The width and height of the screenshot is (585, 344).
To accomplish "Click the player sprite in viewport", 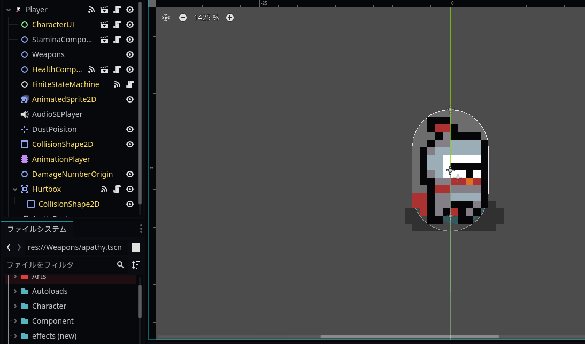I will click(x=450, y=170).
